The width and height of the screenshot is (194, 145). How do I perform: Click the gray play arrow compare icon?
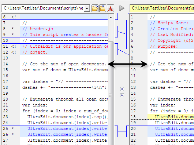[x=122, y=8]
